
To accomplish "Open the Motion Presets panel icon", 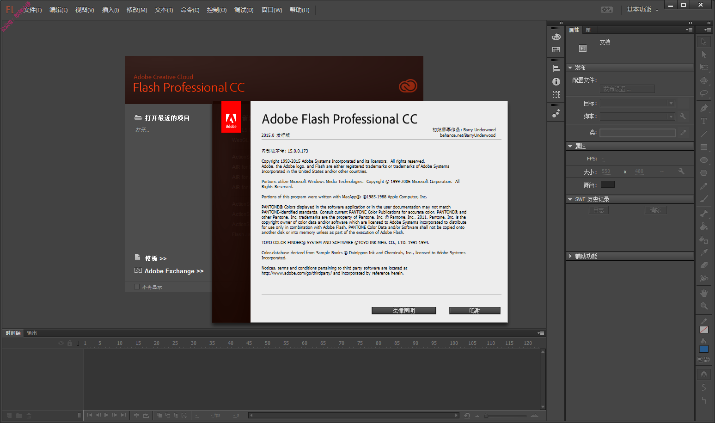I will click(556, 113).
